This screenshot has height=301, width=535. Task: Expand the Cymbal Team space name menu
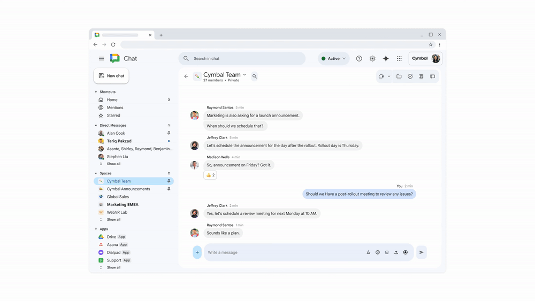click(244, 75)
